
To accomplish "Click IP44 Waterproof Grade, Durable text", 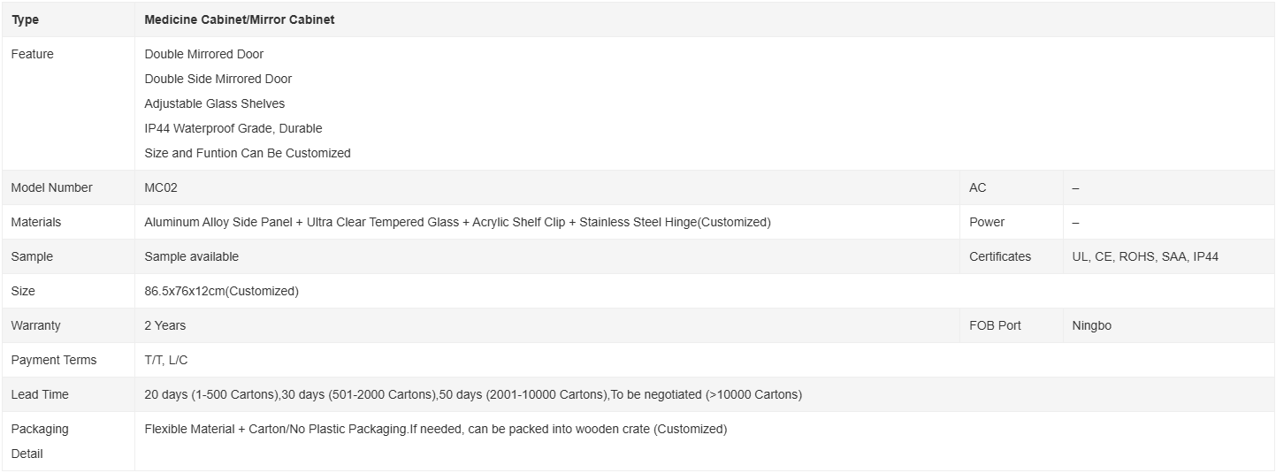I will [x=233, y=128].
